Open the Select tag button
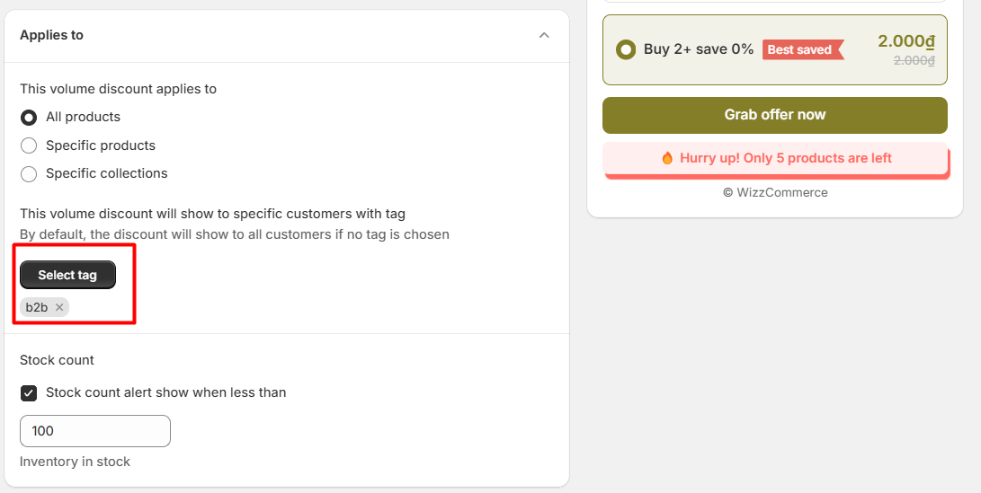Viewport: 981px width, 493px height. [x=67, y=275]
